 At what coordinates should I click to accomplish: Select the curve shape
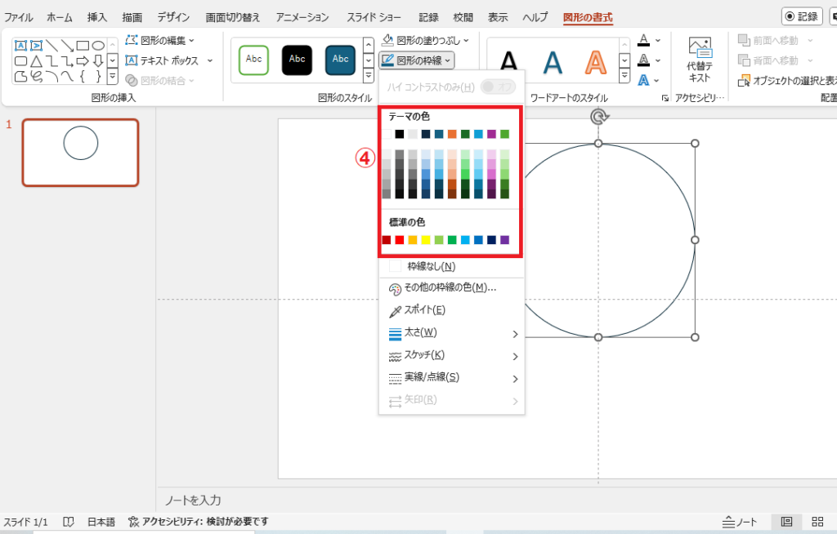pyautogui.click(x=67, y=76)
